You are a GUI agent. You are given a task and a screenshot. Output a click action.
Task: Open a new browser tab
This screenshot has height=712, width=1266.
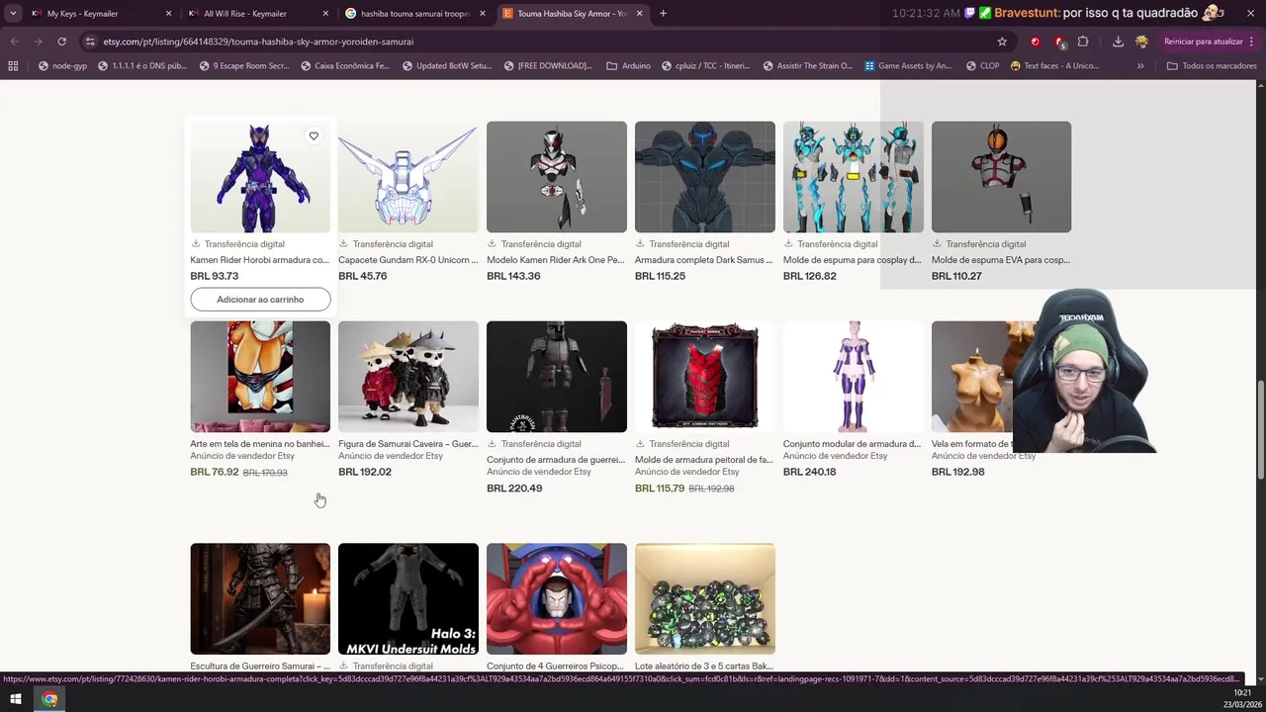(x=663, y=14)
